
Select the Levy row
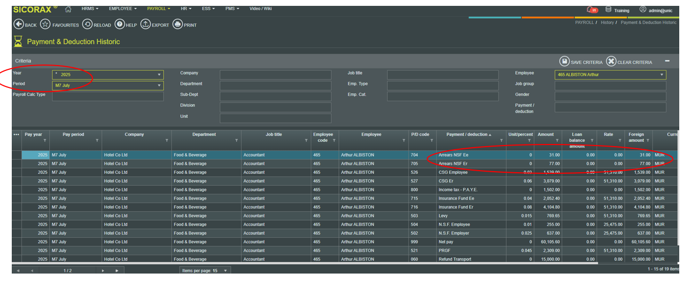tap(345, 216)
